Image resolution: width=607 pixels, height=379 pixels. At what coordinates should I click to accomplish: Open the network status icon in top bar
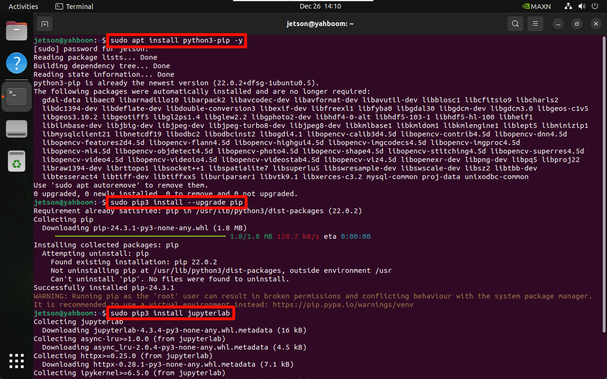(x=568, y=7)
